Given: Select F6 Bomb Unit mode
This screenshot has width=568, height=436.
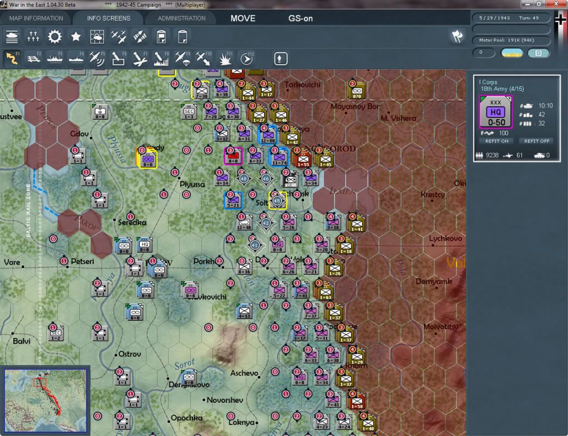Looking at the screenshot, I should [119, 59].
